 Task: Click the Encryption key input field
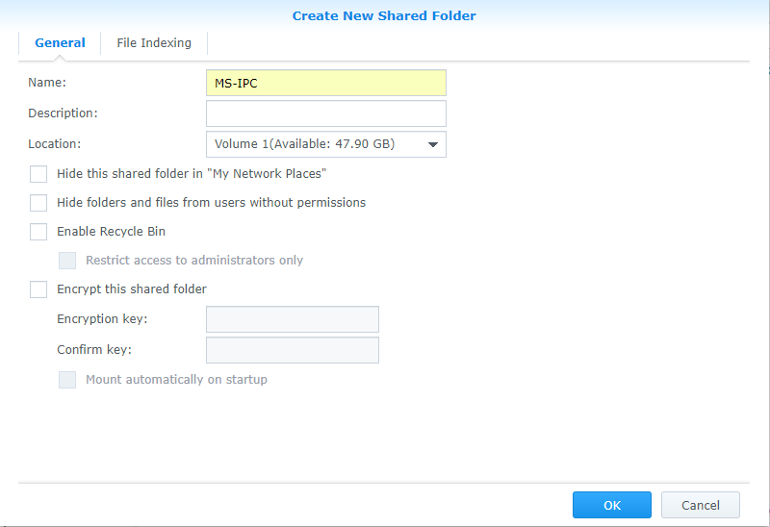pyautogui.click(x=293, y=319)
